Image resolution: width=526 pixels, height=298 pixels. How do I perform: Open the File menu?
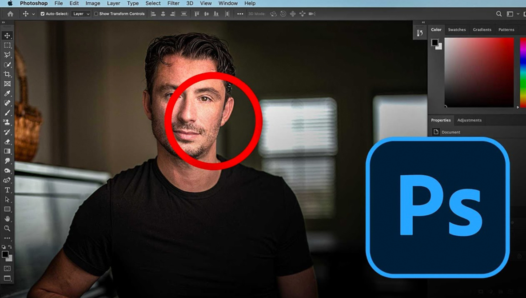pos(58,4)
